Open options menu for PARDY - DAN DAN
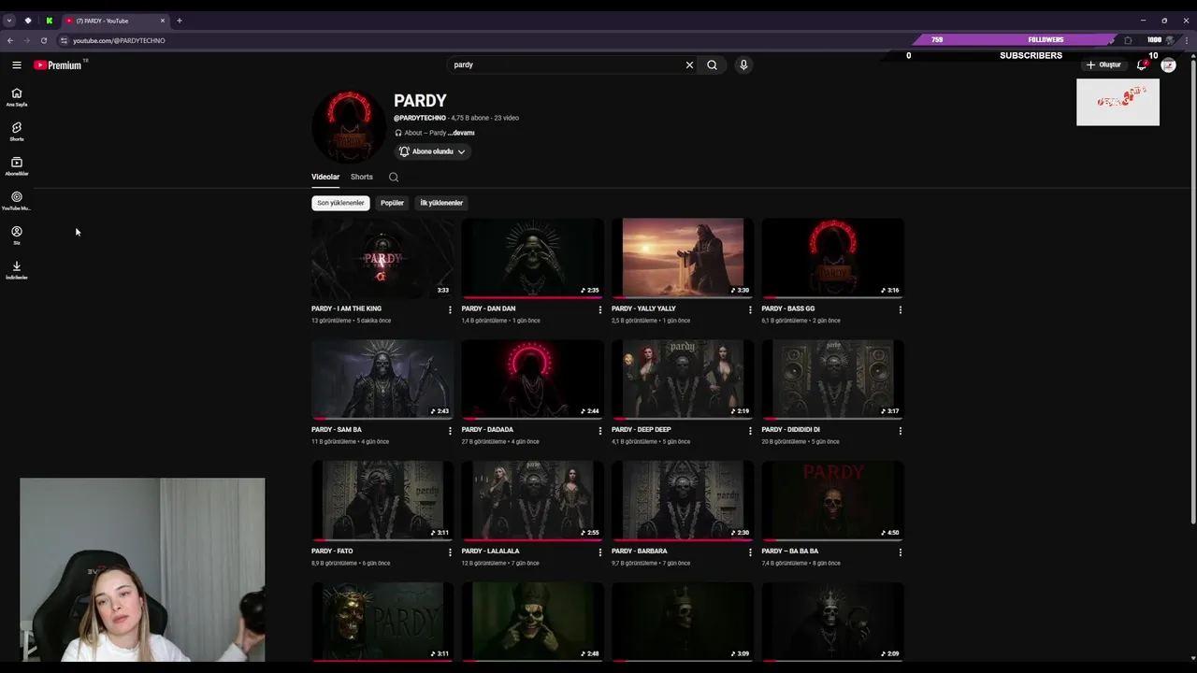 click(600, 309)
